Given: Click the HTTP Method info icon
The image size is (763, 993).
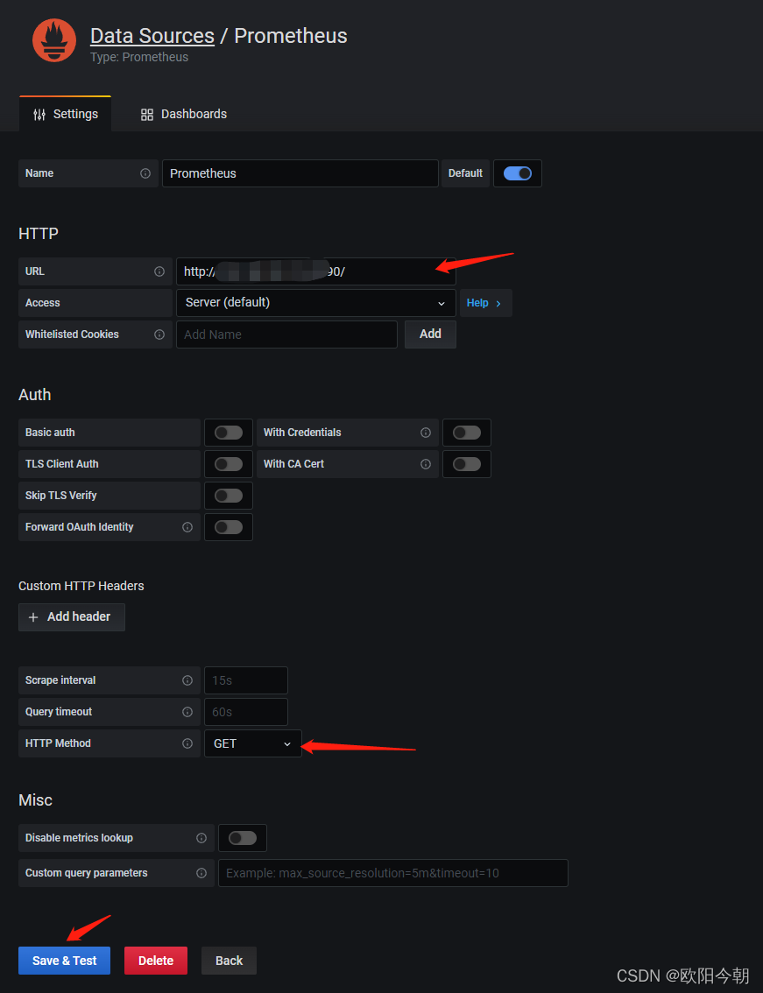Looking at the screenshot, I should (x=187, y=743).
